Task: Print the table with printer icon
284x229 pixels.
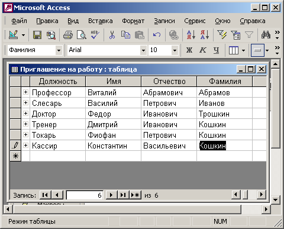Action: (68, 35)
